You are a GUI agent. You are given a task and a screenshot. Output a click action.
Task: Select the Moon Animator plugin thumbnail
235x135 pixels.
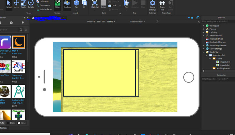19,42
